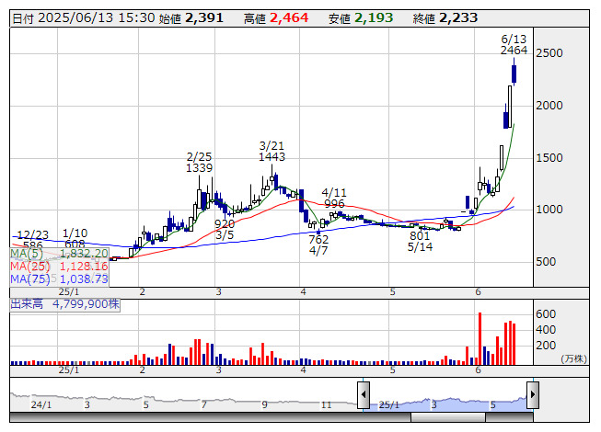This screenshot has height=432, width=601.
Task: Click the 出来高 4,799,900株 volume label
Action: pyautogui.click(x=65, y=304)
